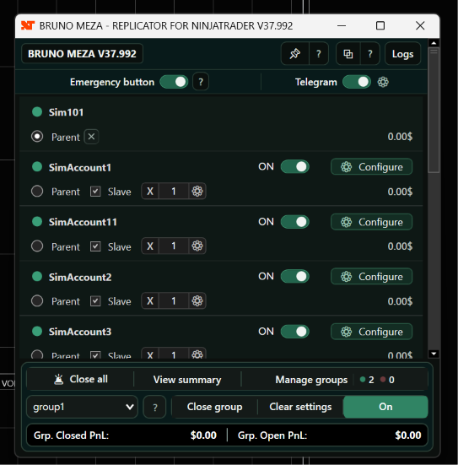This screenshot has height=465, width=458.
Task: Turn off SimAccount1 ON switch
Action: [x=295, y=166]
